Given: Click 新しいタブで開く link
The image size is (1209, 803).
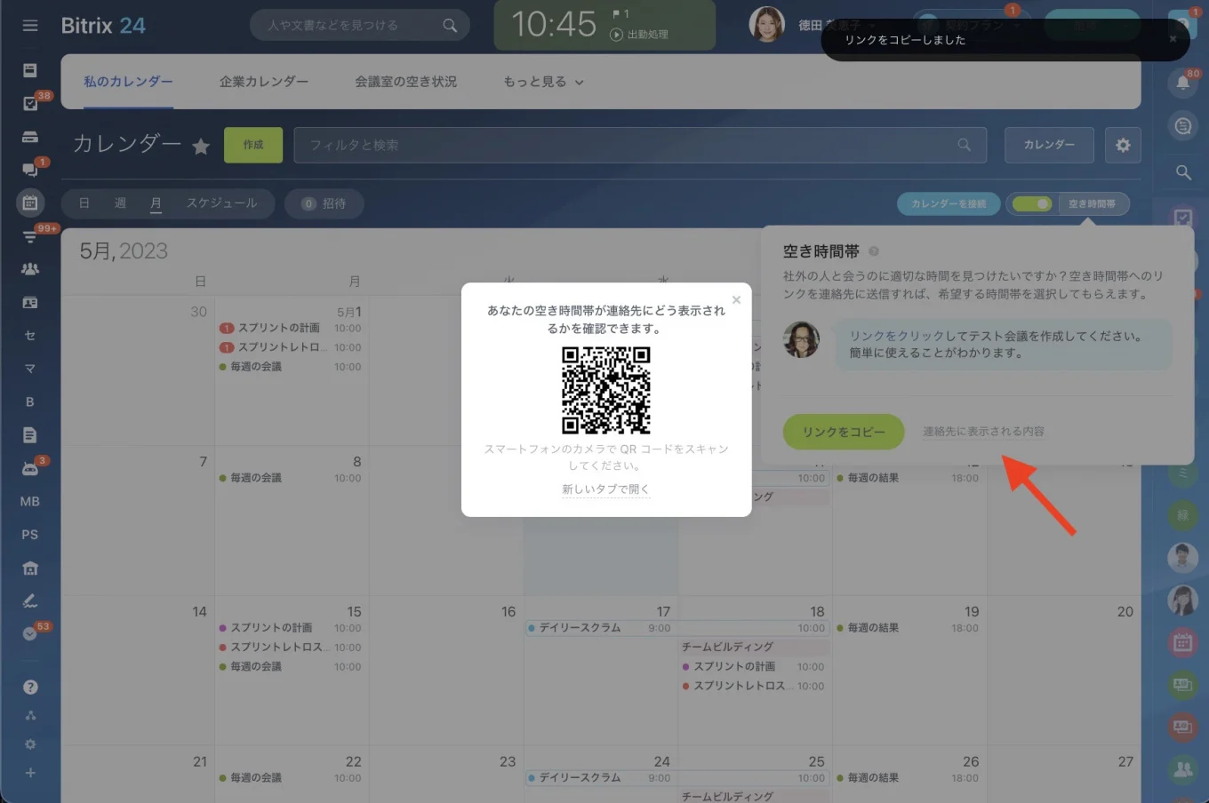Looking at the screenshot, I should [606, 489].
